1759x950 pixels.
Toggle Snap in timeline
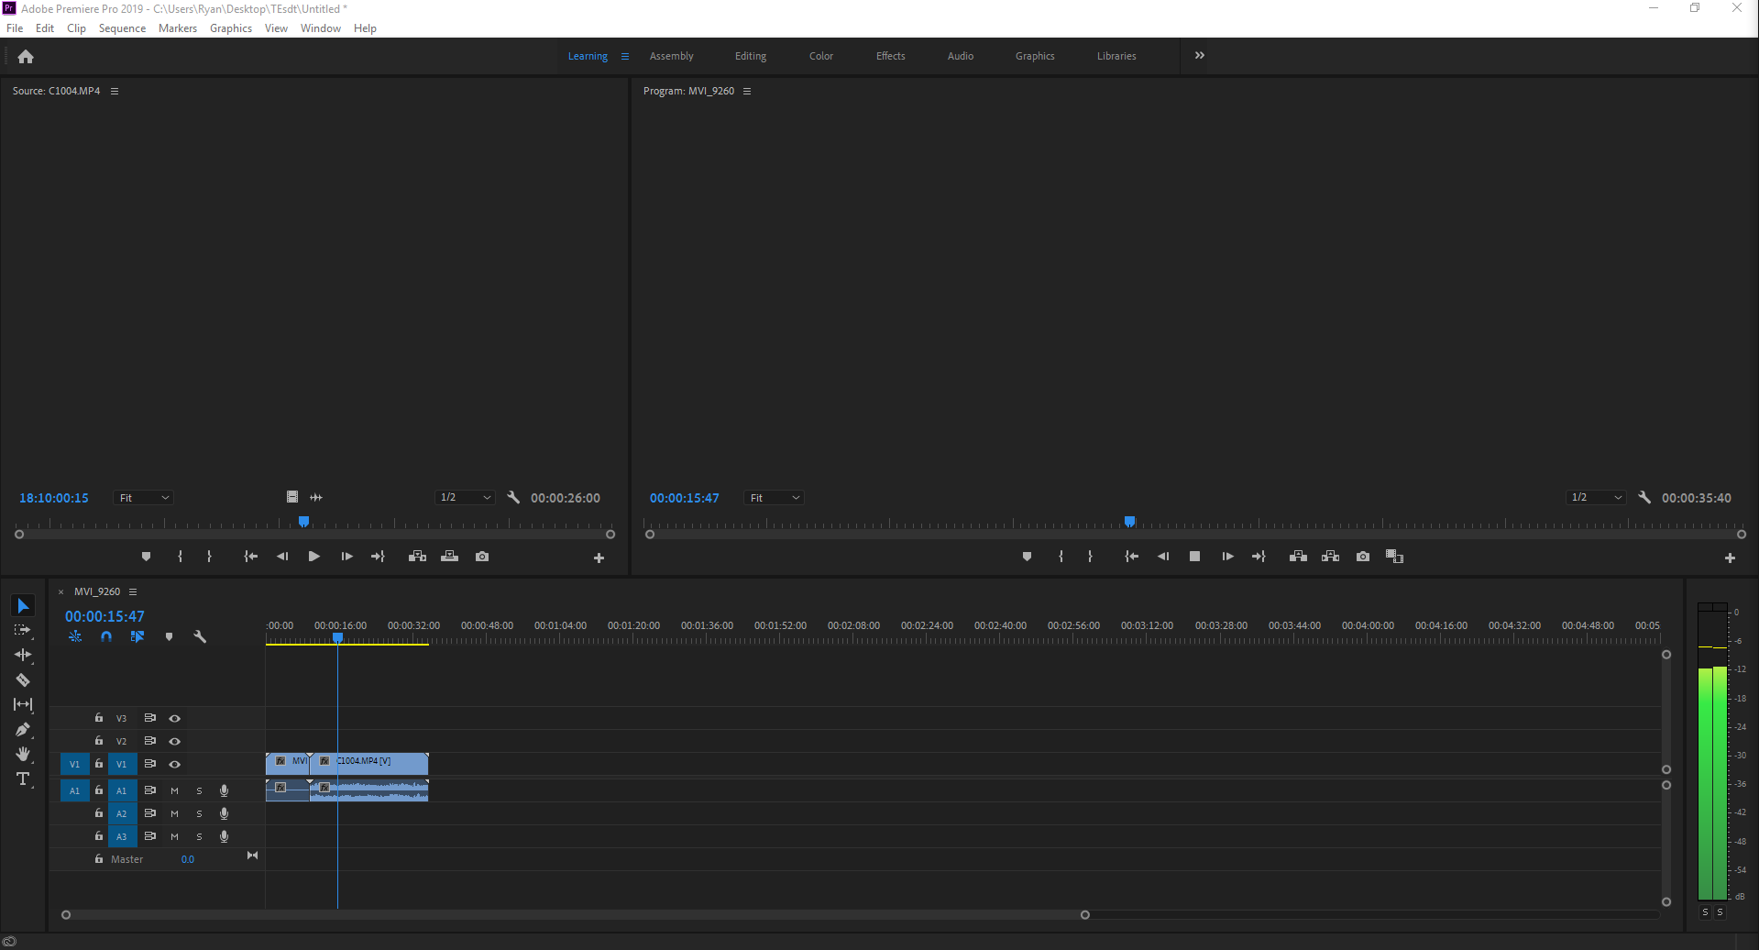point(106,636)
